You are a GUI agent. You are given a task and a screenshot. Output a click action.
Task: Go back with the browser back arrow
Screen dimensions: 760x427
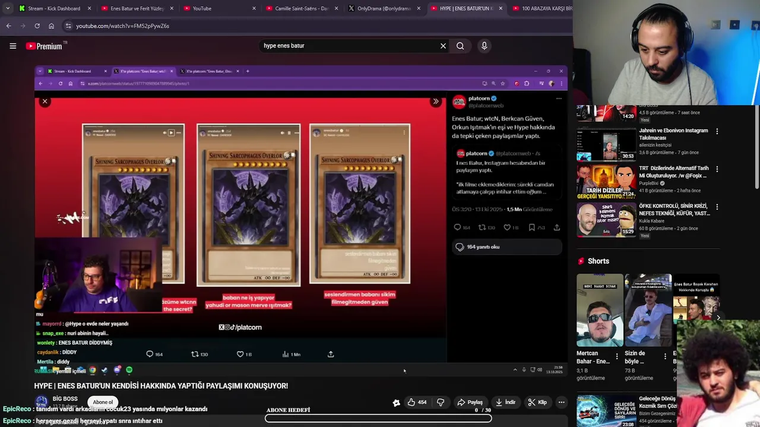(8, 26)
